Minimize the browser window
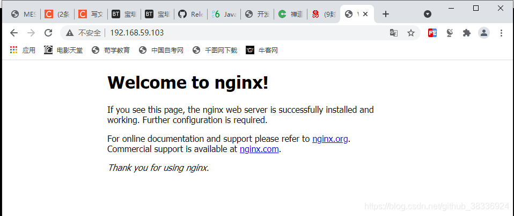Image resolution: width=514 pixels, height=216 pixels. point(451,8)
